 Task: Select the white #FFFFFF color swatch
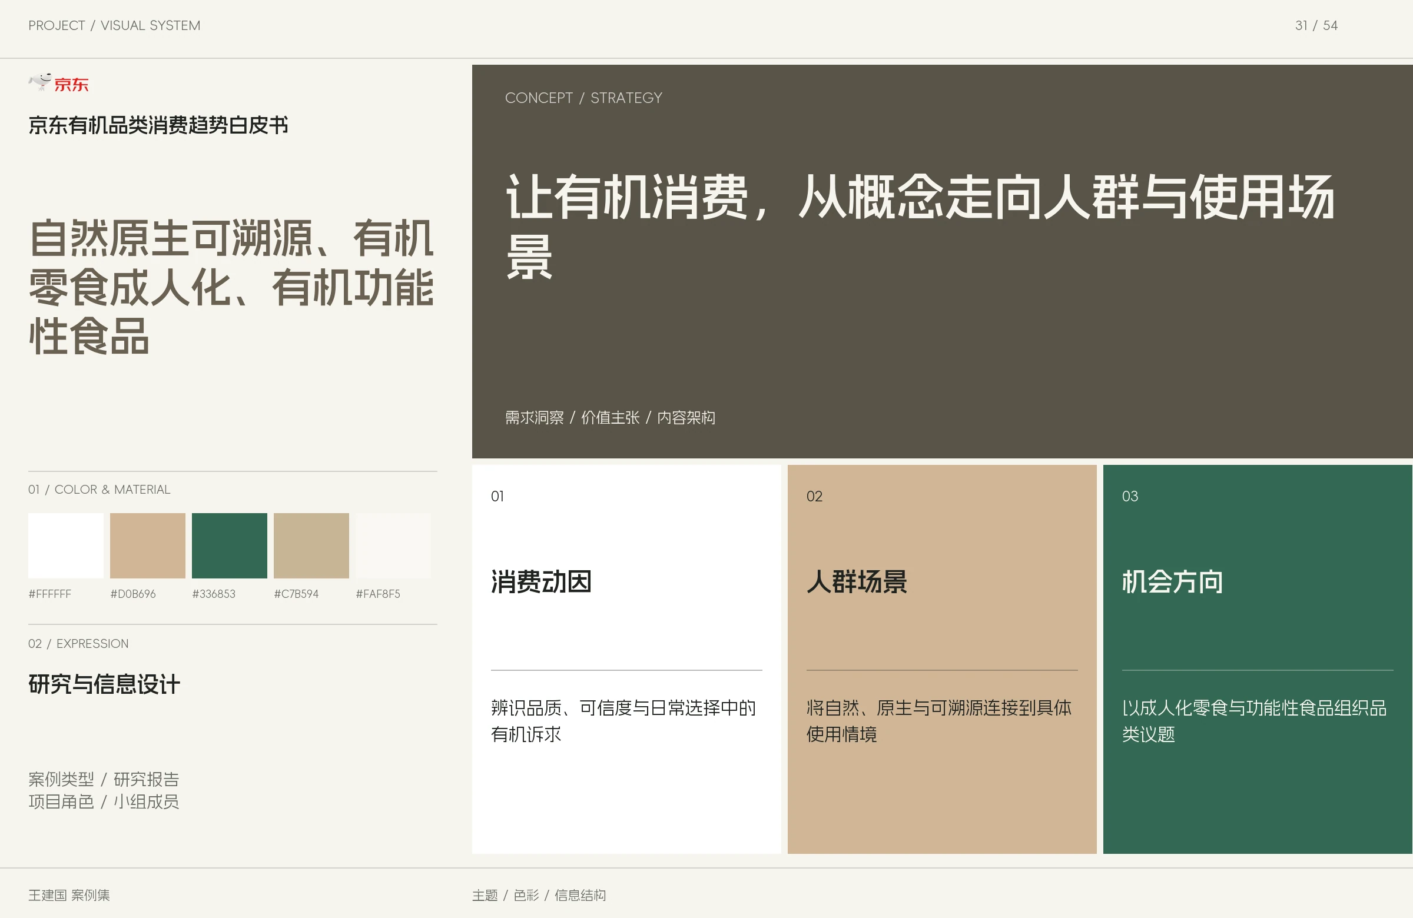point(66,546)
